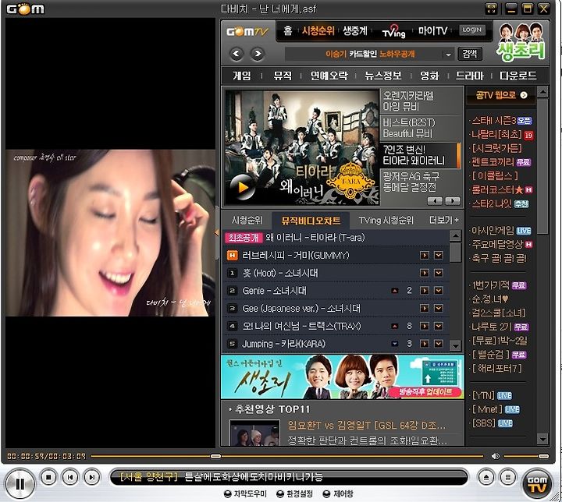
Task: Open the playlist button
Action: tap(508, 477)
